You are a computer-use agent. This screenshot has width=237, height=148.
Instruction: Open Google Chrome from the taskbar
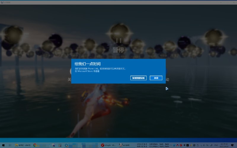click(x=35, y=145)
